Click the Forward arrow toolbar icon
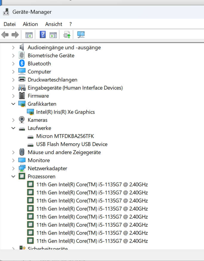204x261 pixels. 15,35
